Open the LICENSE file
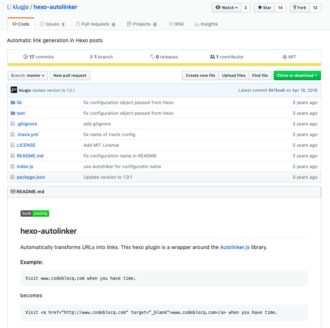Image resolution: width=330 pixels, height=328 pixels. coord(26,145)
